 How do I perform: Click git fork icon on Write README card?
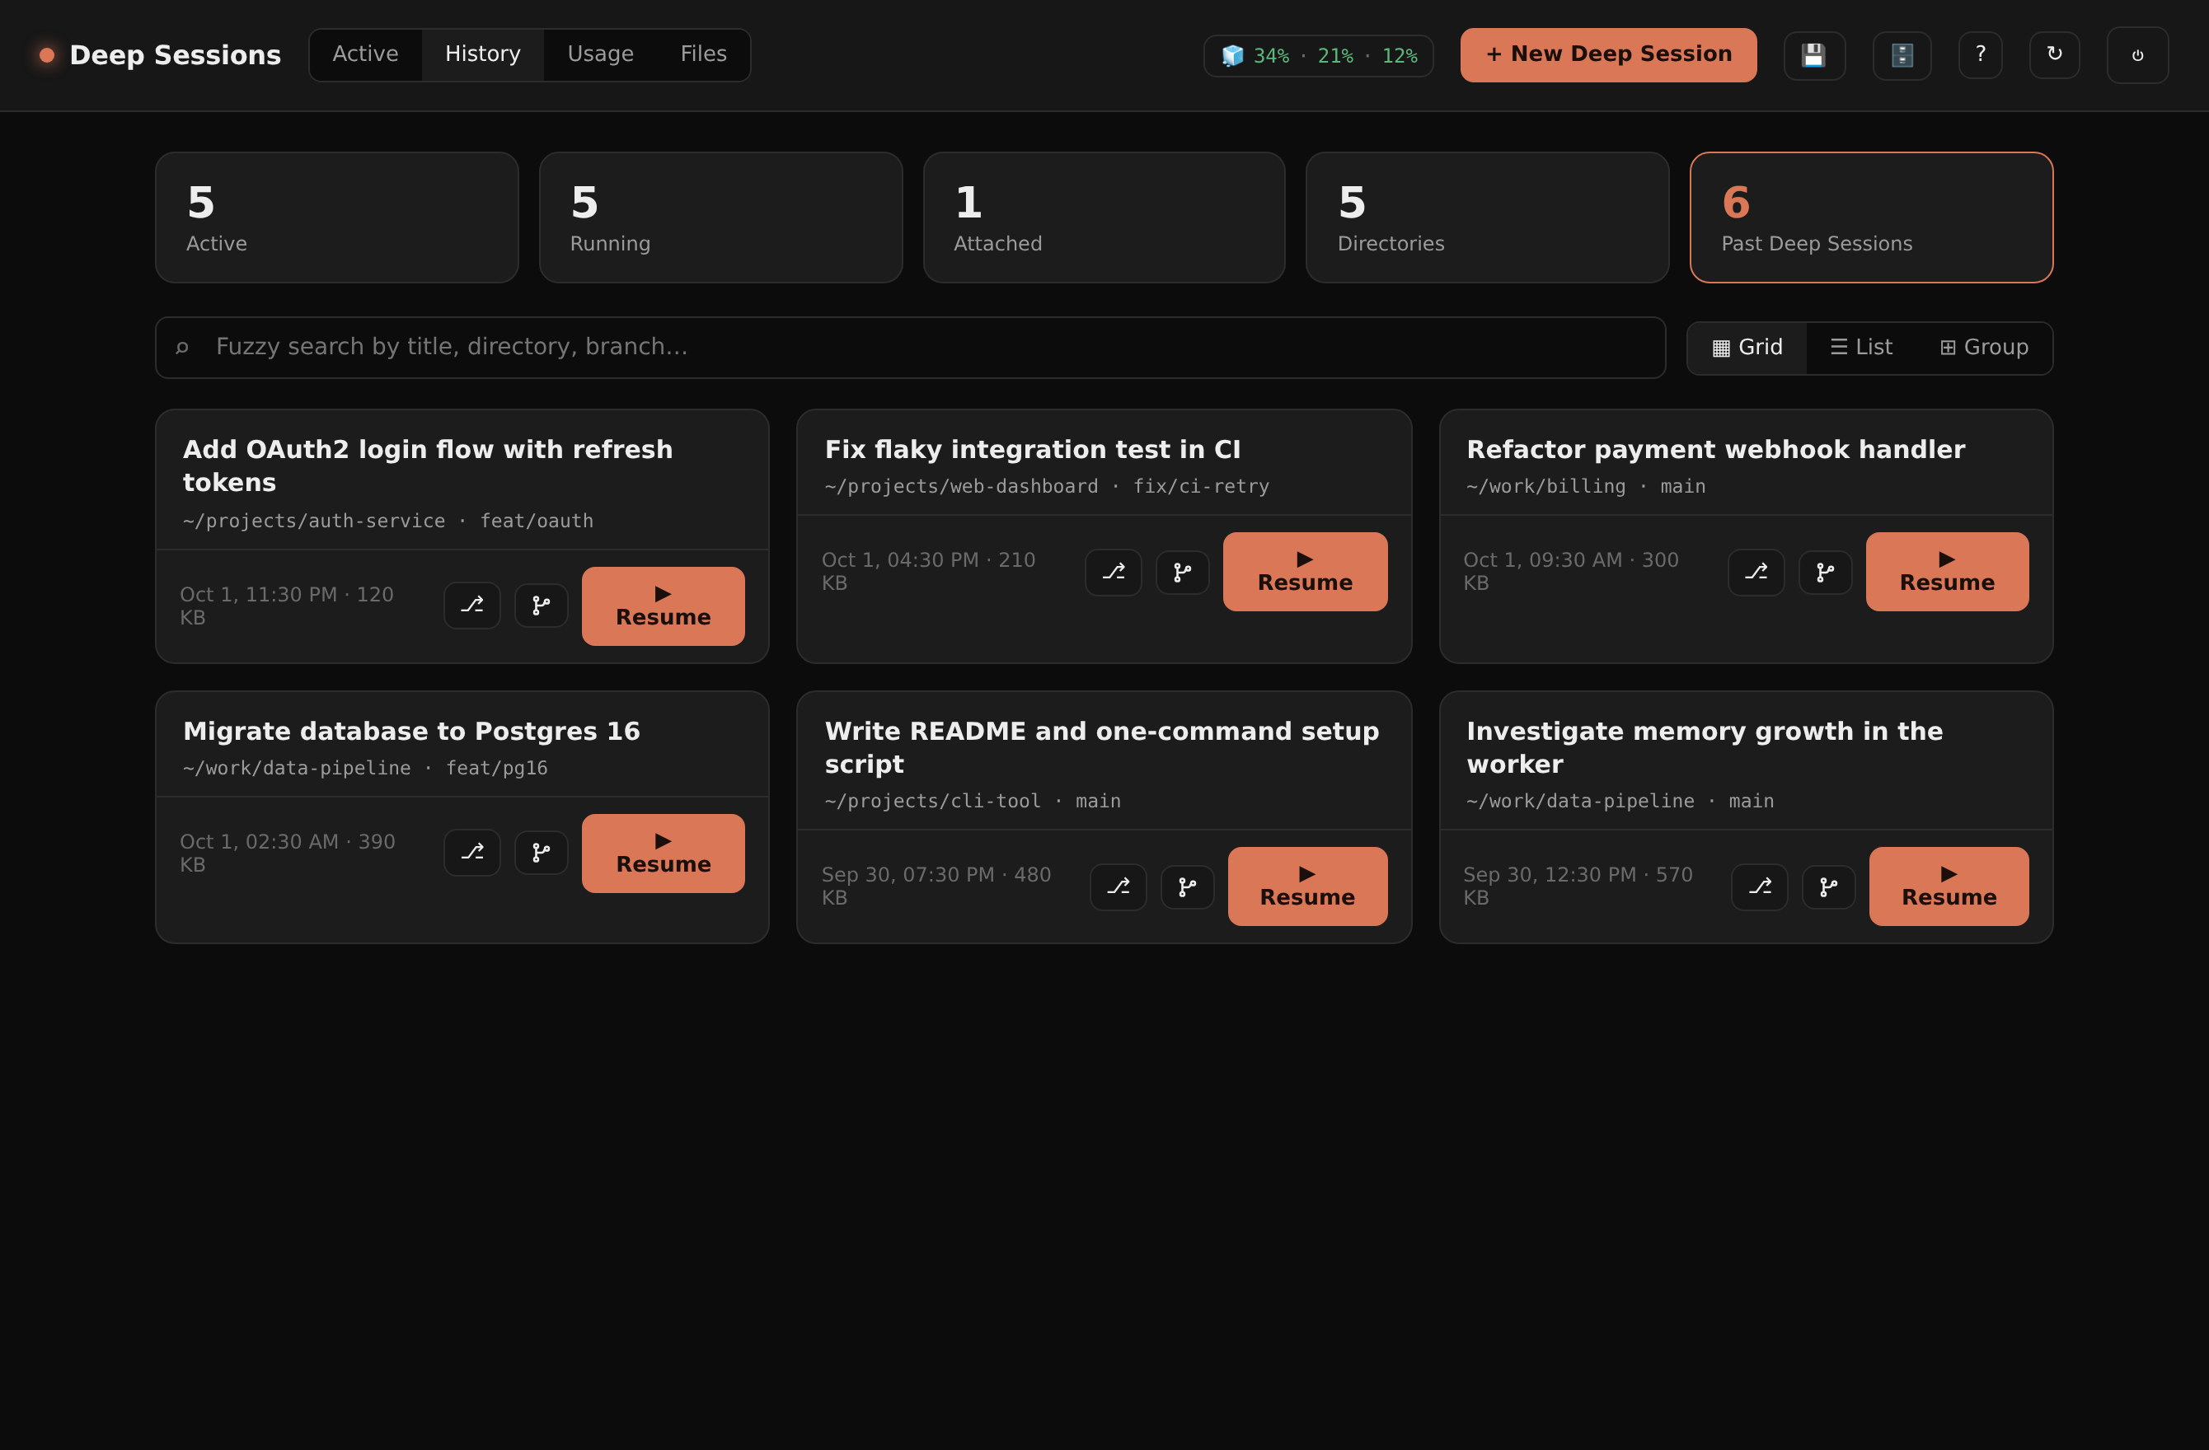tap(1187, 886)
